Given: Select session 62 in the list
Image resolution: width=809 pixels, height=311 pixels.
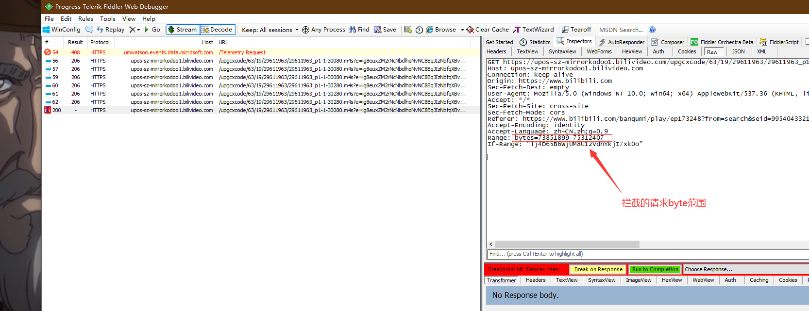Looking at the screenshot, I should [x=261, y=102].
